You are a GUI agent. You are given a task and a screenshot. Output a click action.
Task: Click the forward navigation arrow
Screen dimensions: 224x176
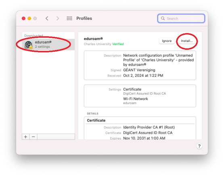click(x=57, y=18)
